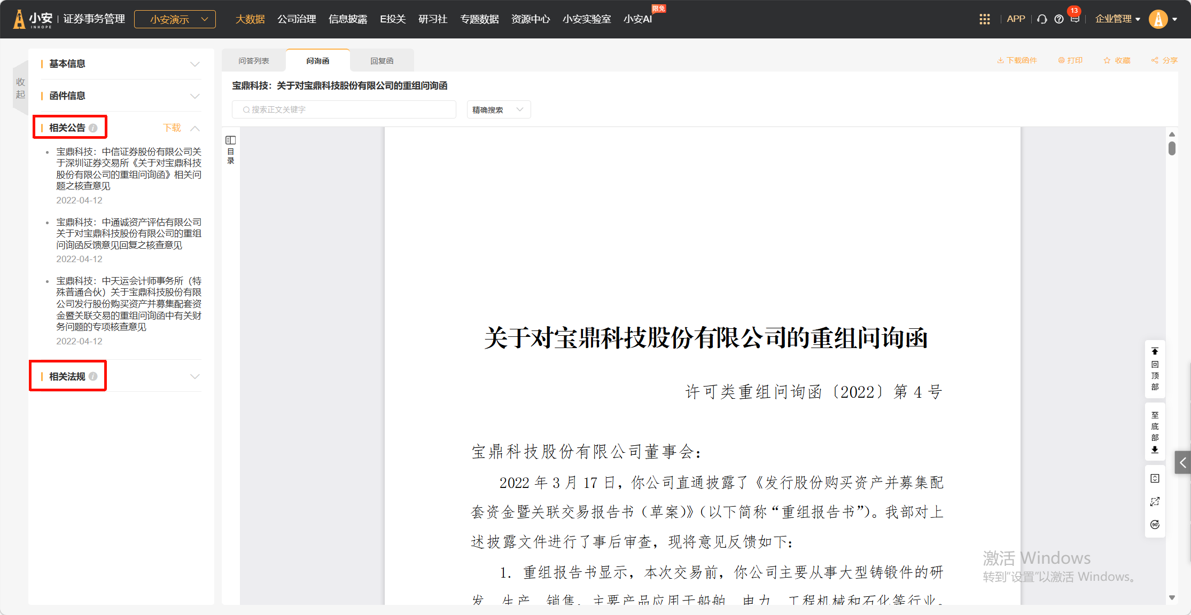The width and height of the screenshot is (1191, 615).
Task: Open the 信息披露 menu
Action: pyautogui.click(x=348, y=19)
